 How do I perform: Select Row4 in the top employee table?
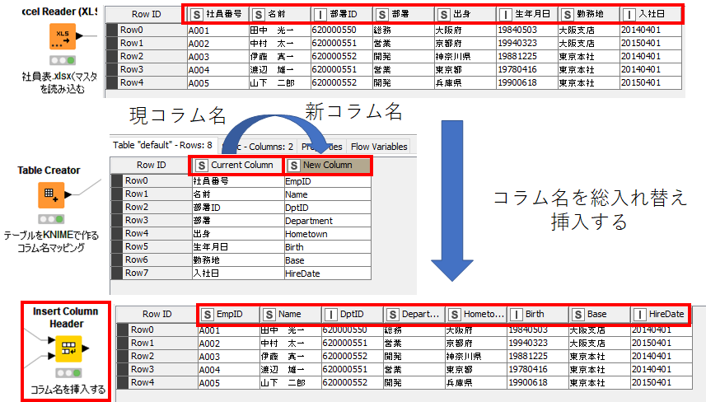147,83
